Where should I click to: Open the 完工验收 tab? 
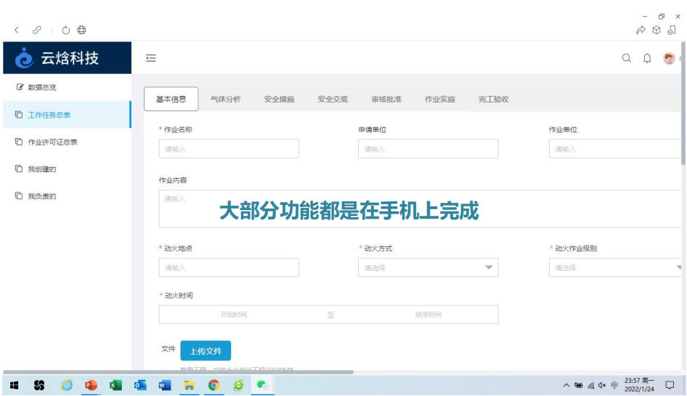pos(493,100)
